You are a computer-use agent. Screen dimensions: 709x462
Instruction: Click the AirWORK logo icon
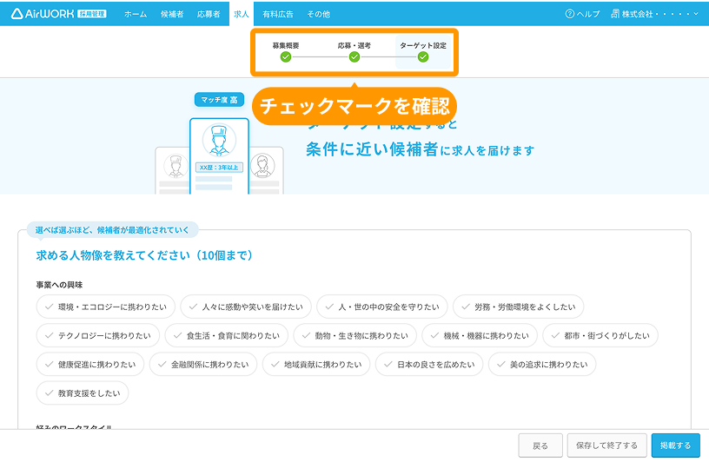(x=17, y=14)
